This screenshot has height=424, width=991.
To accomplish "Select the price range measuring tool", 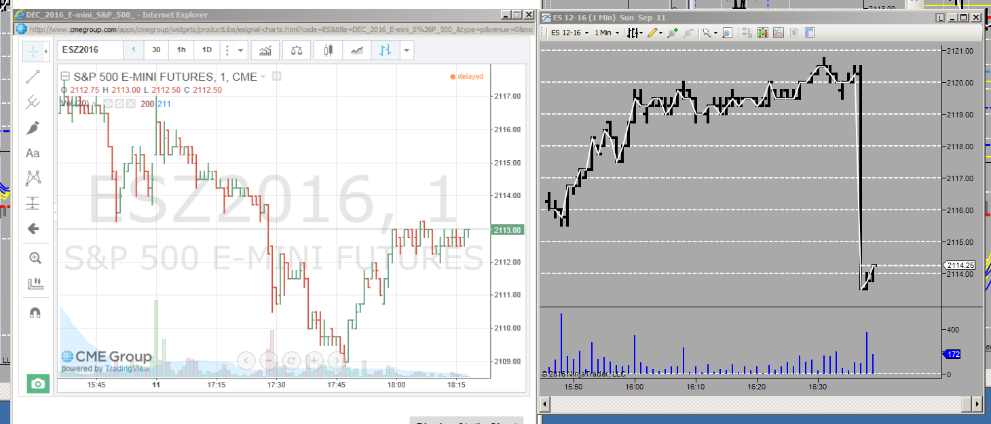I will (33, 204).
